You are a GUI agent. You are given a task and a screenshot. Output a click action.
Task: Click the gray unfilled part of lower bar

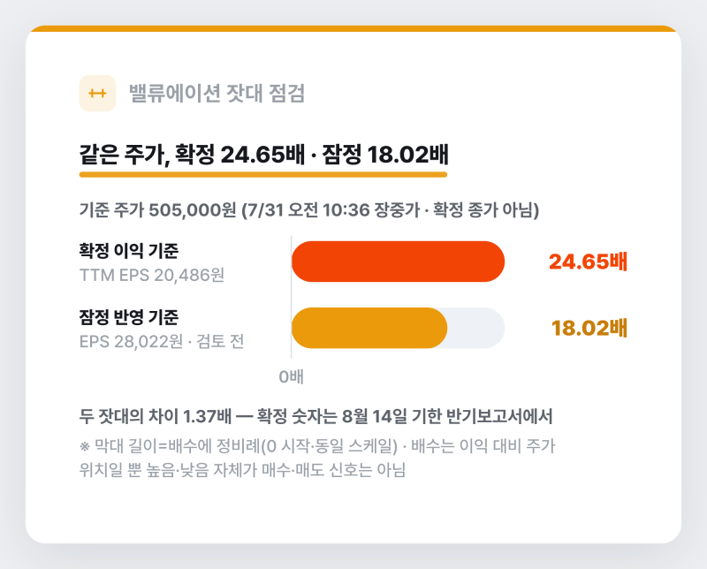coord(476,328)
